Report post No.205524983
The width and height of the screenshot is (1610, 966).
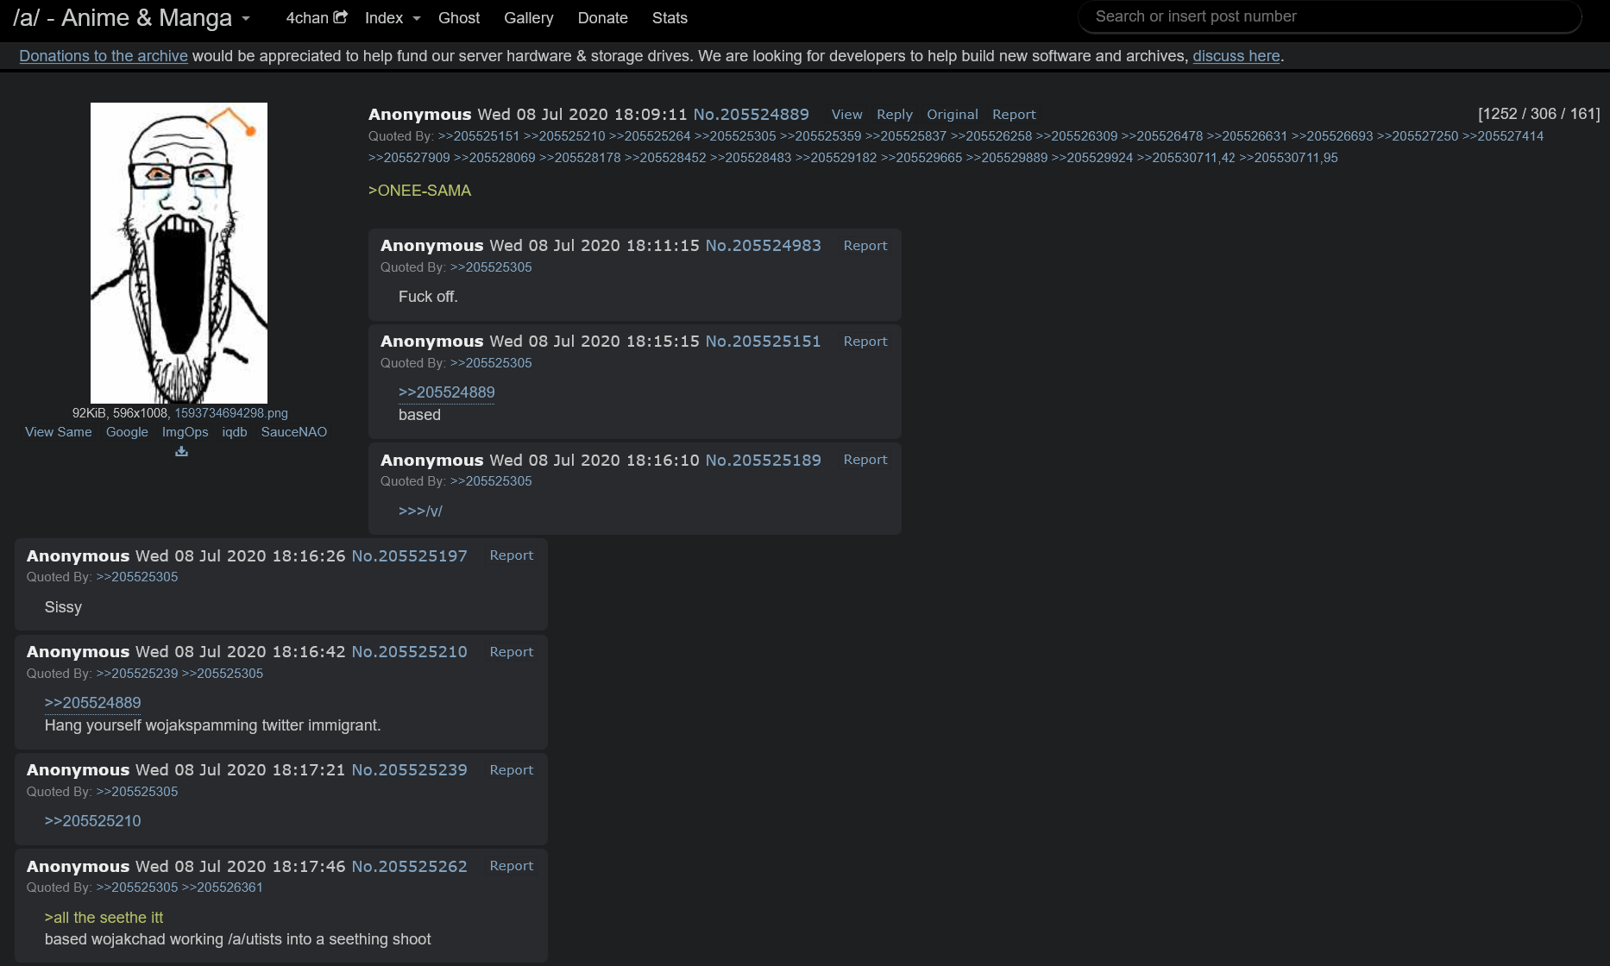[x=865, y=246]
